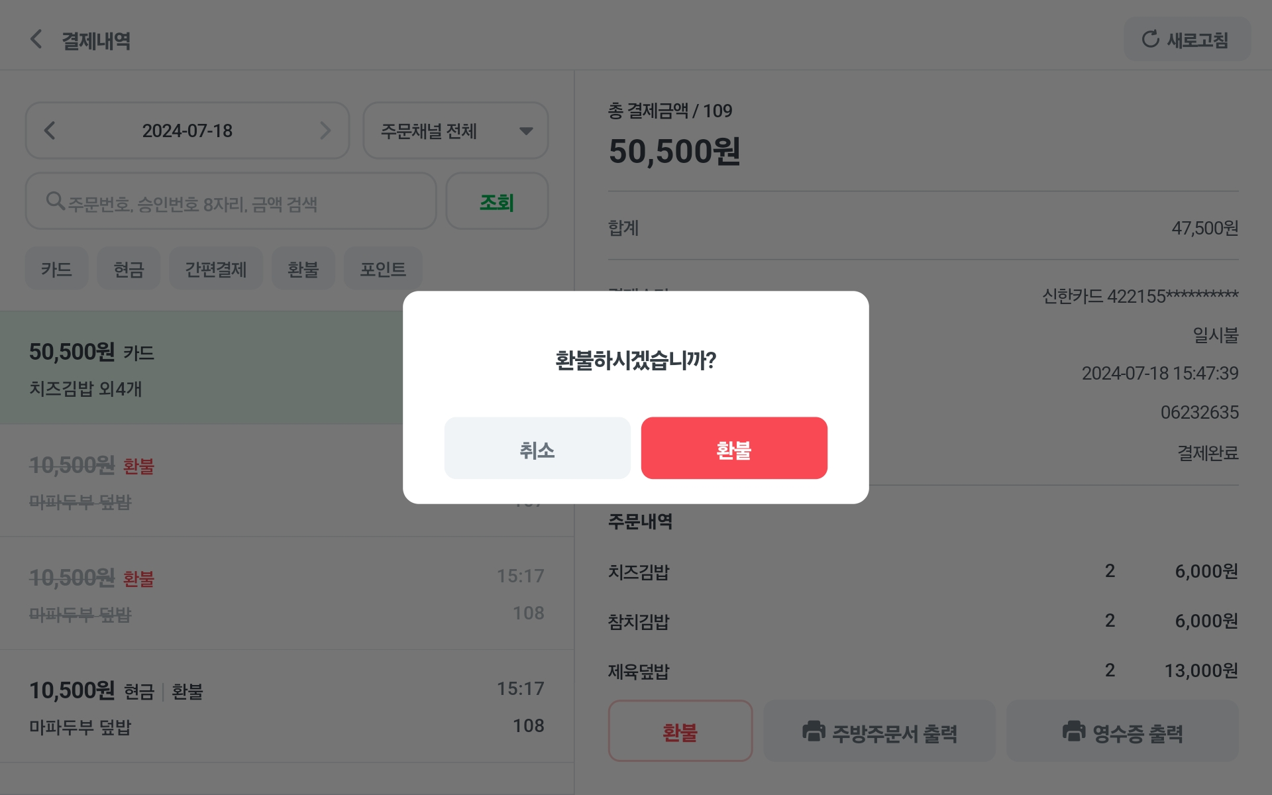Screen dimensions: 1272x795
Task: Go to next date with right chevron
Action: coord(325,131)
